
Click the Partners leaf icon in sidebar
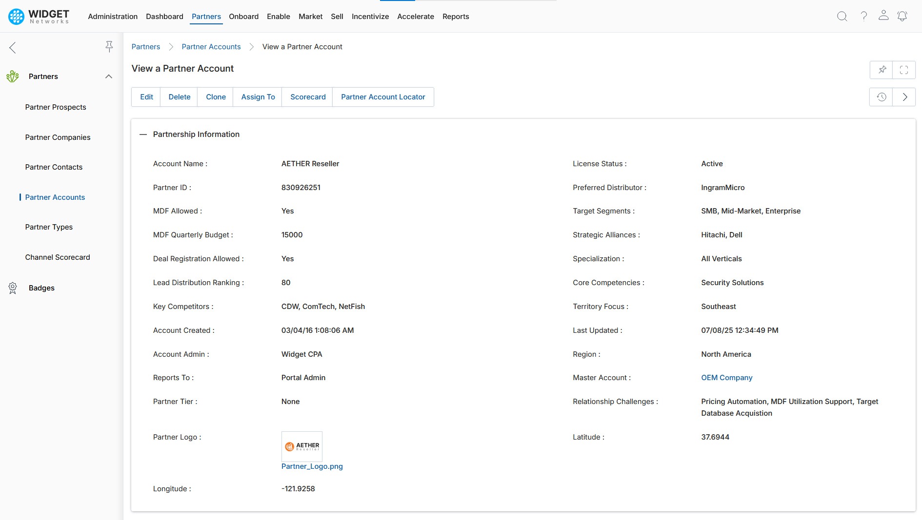click(x=13, y=77)
